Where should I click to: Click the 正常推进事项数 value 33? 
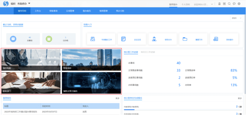point(179,70)
